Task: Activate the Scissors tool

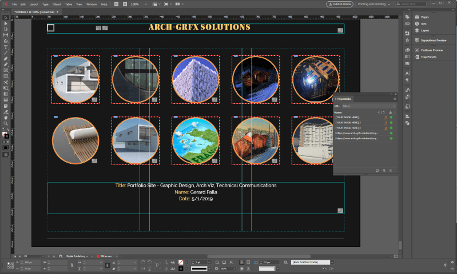Action: 6,82
